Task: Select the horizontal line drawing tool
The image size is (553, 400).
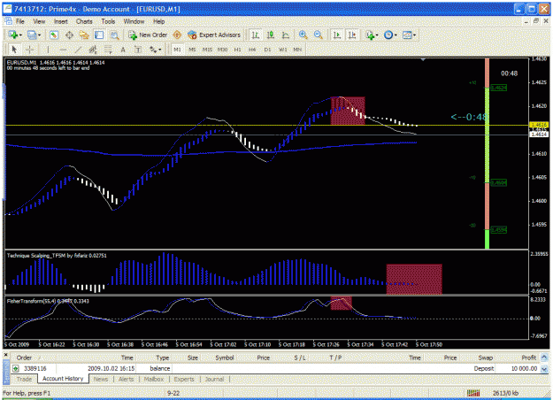Action: pyautogui.click(x=63, y=50)
